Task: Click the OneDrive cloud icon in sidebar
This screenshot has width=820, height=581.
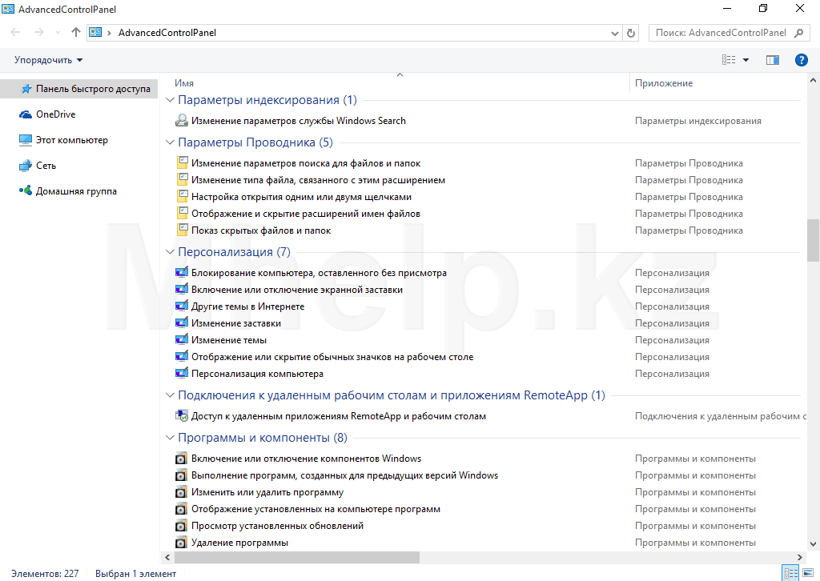Action: [26, 114]
